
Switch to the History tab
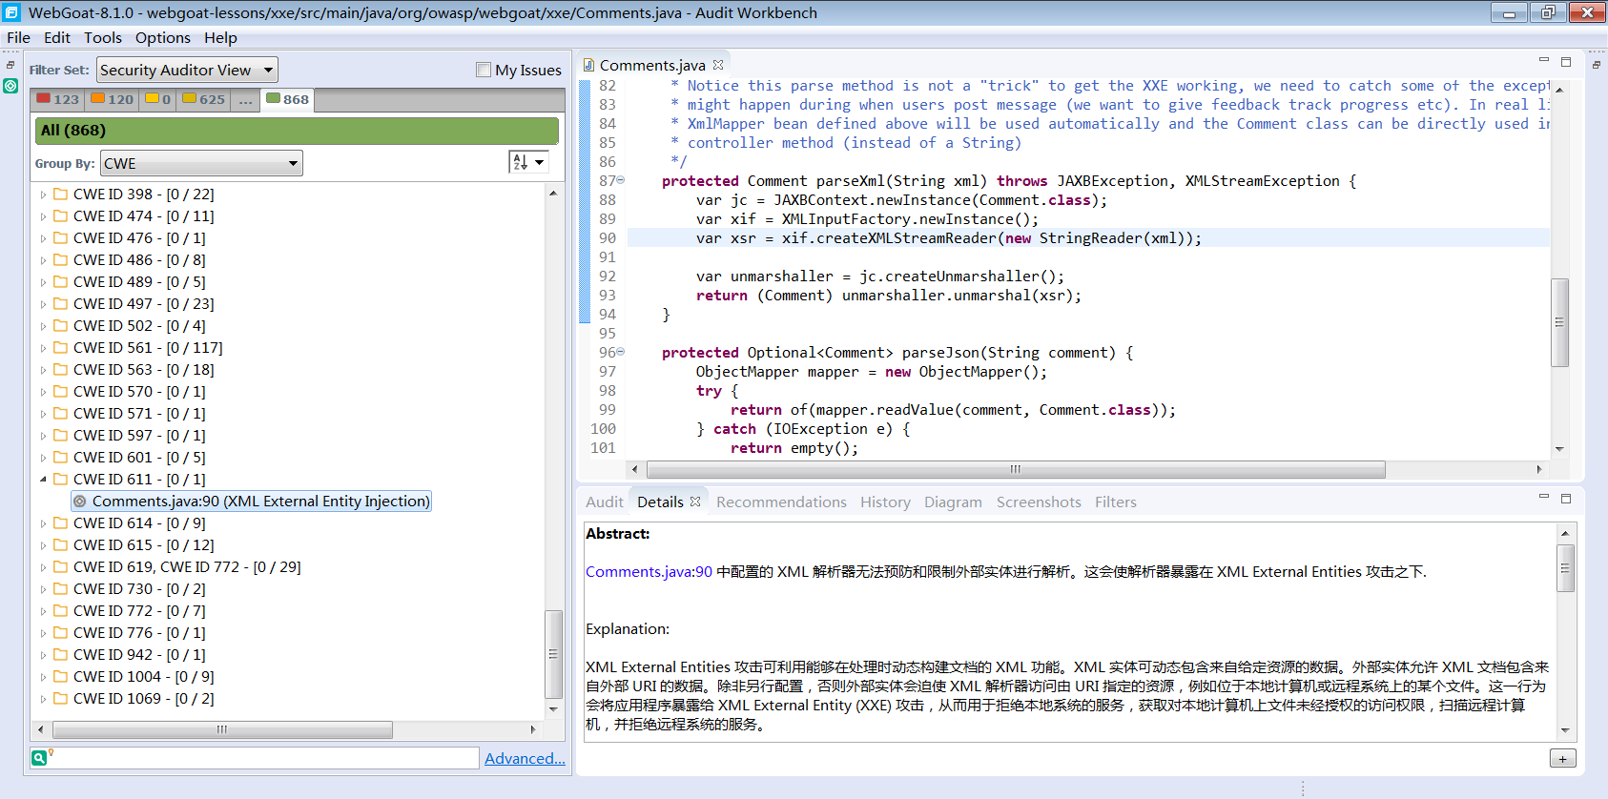[885, 502]
